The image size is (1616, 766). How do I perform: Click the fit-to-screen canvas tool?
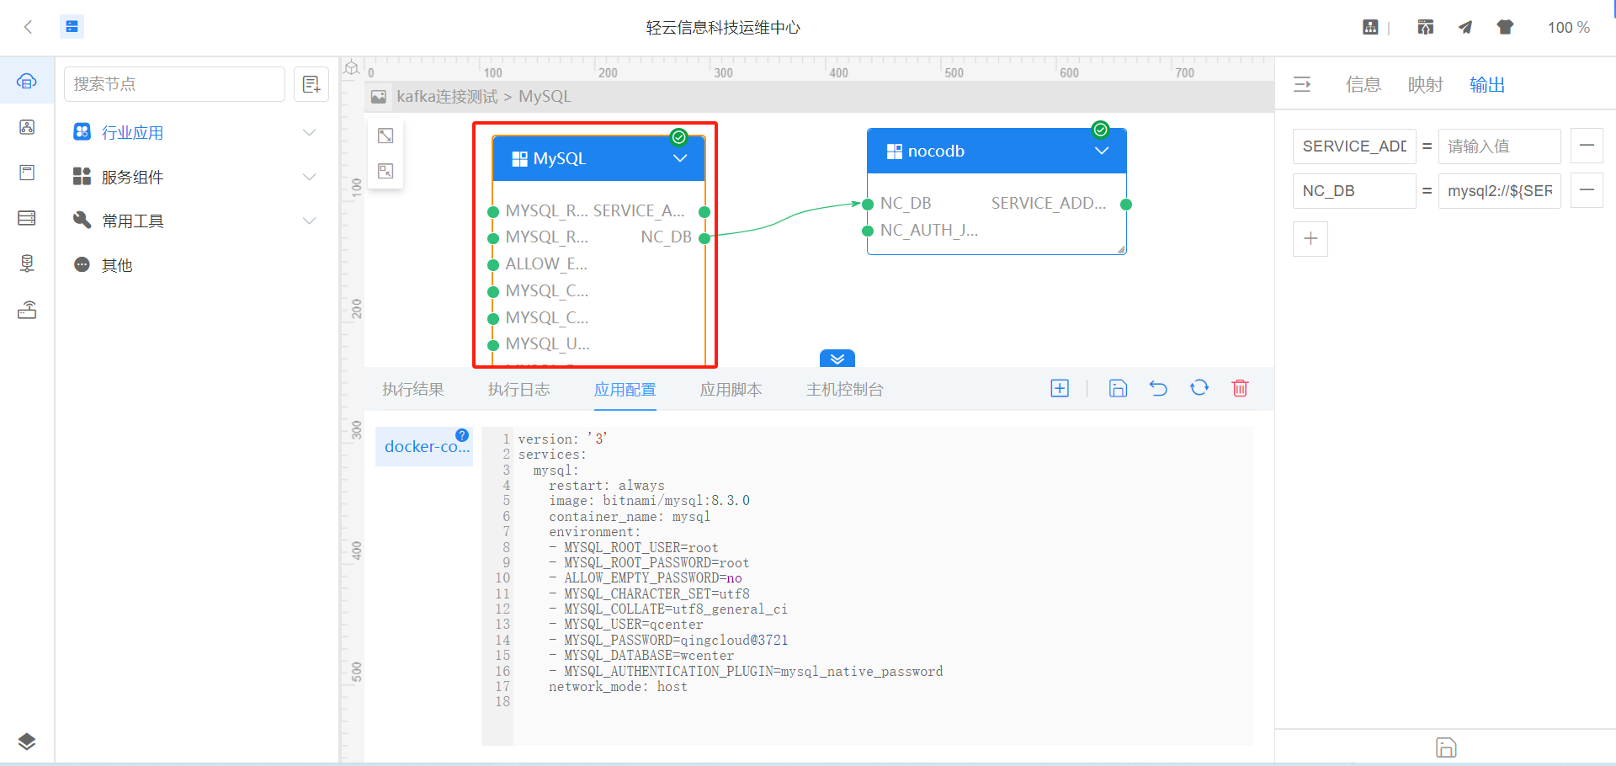tap(385, 136)
